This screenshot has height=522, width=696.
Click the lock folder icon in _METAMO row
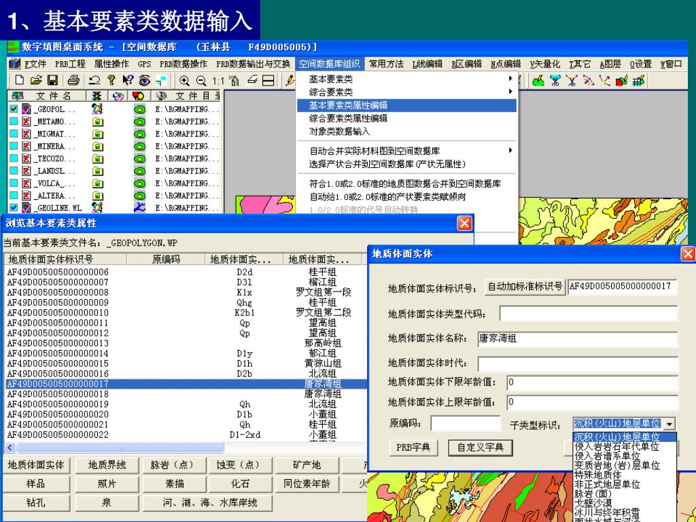coord(98,122)
